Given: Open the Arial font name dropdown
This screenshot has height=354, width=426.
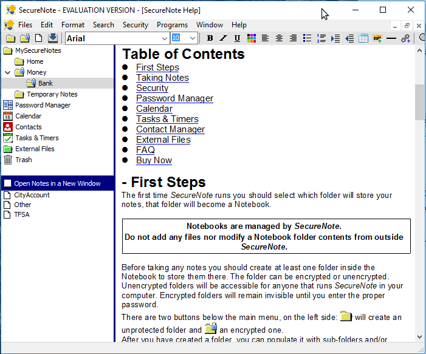Looking at the screenshot, I should tap(164, 38).
